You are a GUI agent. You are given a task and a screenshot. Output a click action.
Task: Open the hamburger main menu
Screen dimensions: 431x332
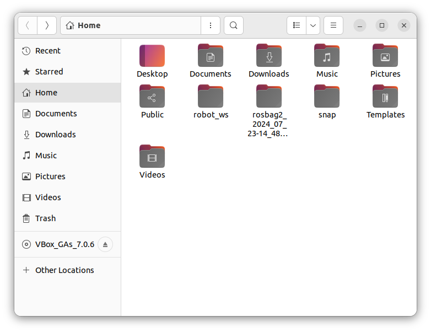[x=333, y=25]
